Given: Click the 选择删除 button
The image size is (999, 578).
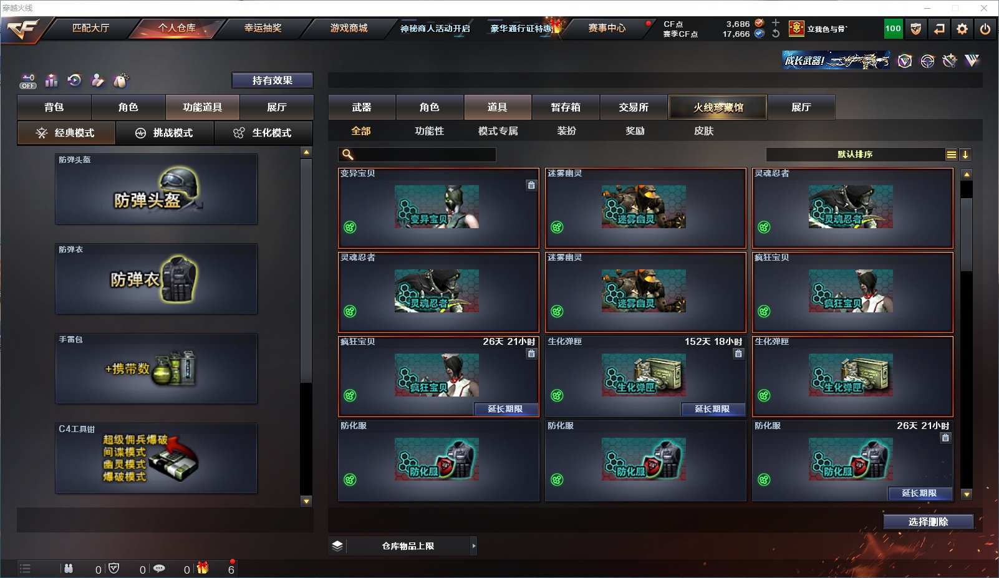Looking at the screenshot, I should tap(929, 522).
